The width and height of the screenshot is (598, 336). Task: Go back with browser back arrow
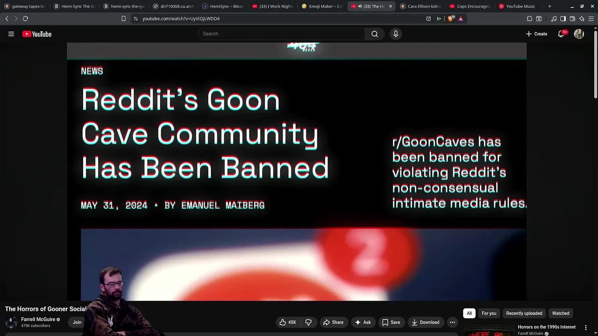7,19
